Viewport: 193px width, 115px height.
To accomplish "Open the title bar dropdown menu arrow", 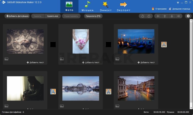I will 178,3.
